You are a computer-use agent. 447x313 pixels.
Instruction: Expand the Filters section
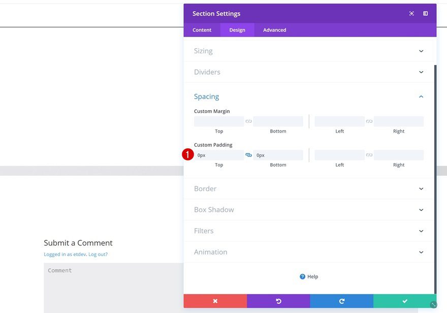tap(309, 231)
